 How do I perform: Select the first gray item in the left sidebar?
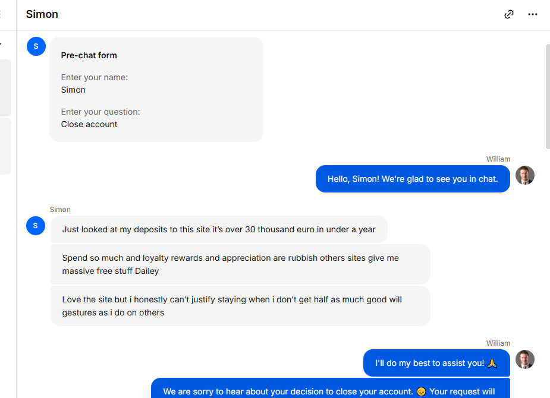5,87
